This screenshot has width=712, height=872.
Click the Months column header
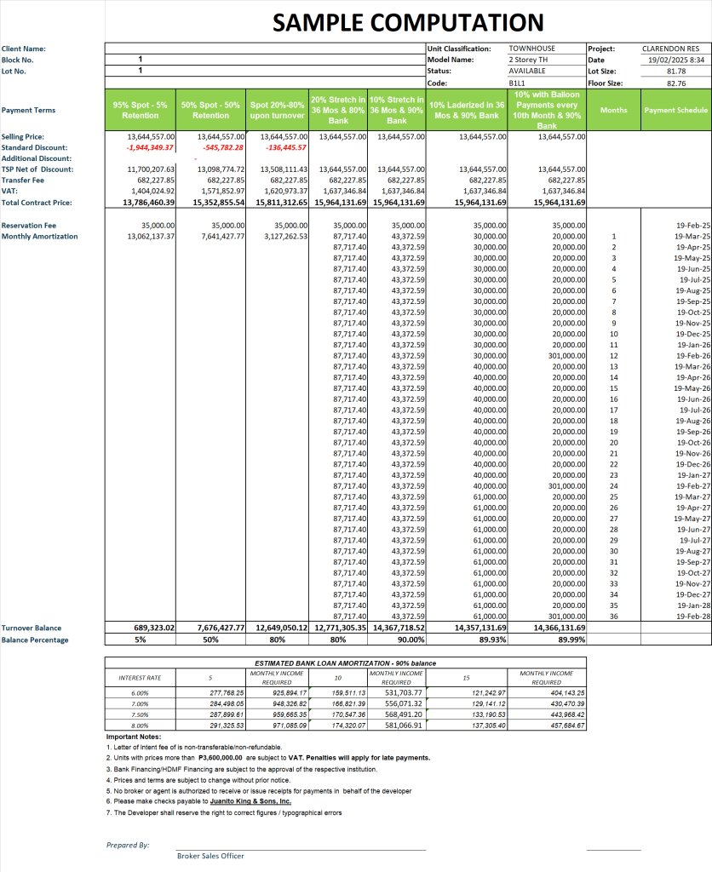[613, 110]
